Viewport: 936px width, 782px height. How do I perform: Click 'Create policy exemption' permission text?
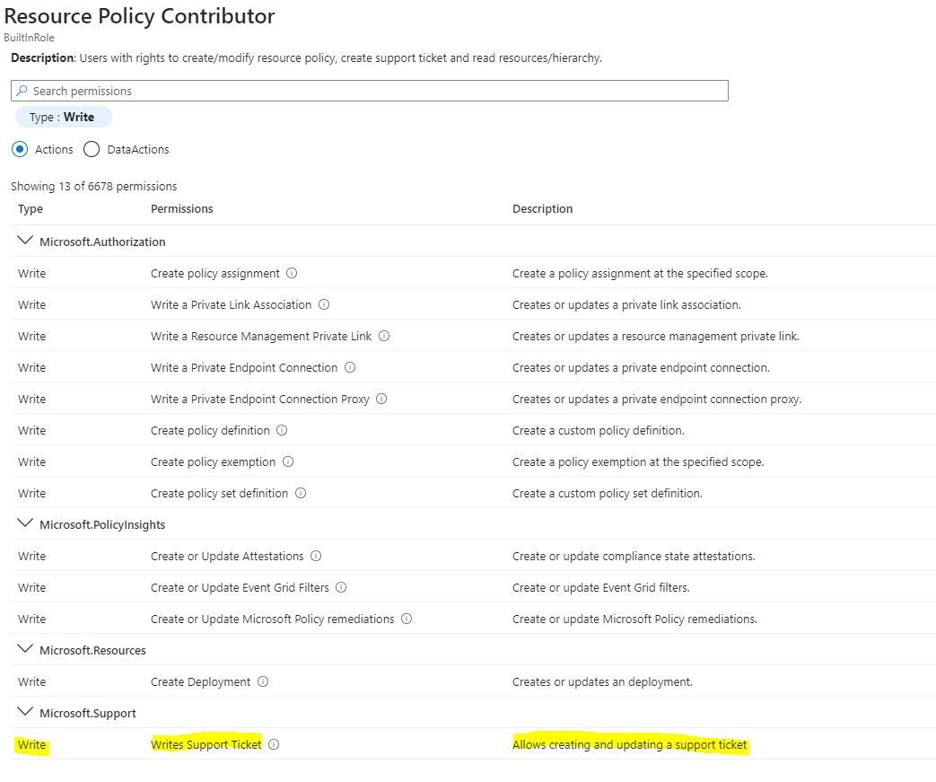[x=213, y=462]
